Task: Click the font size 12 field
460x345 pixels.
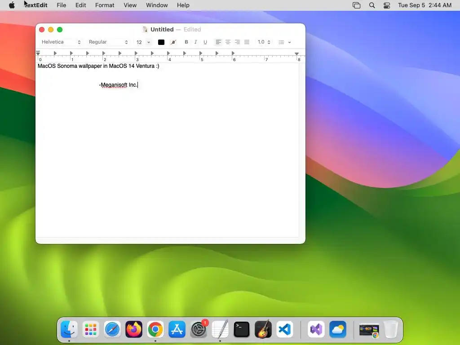Action: (139, 42)
